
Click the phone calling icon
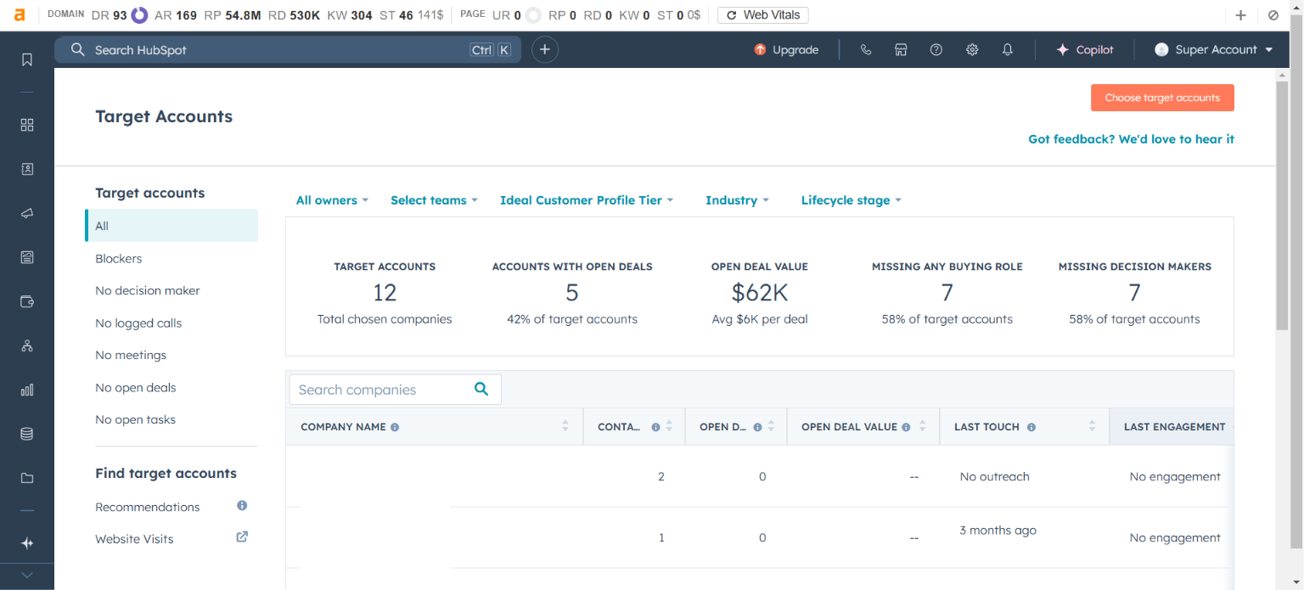[866, 50]
